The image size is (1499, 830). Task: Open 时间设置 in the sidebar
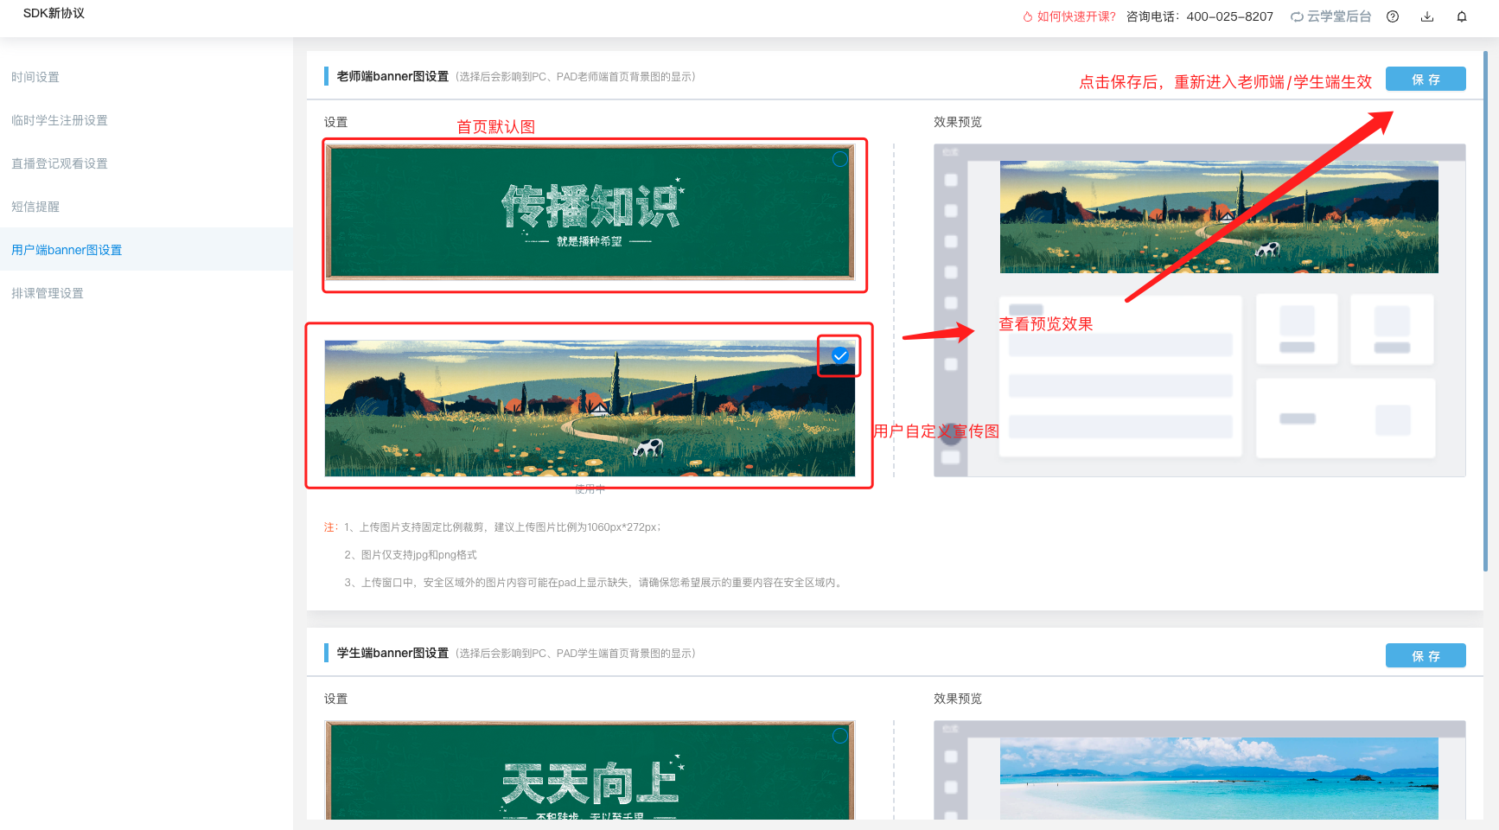point(146,77)
